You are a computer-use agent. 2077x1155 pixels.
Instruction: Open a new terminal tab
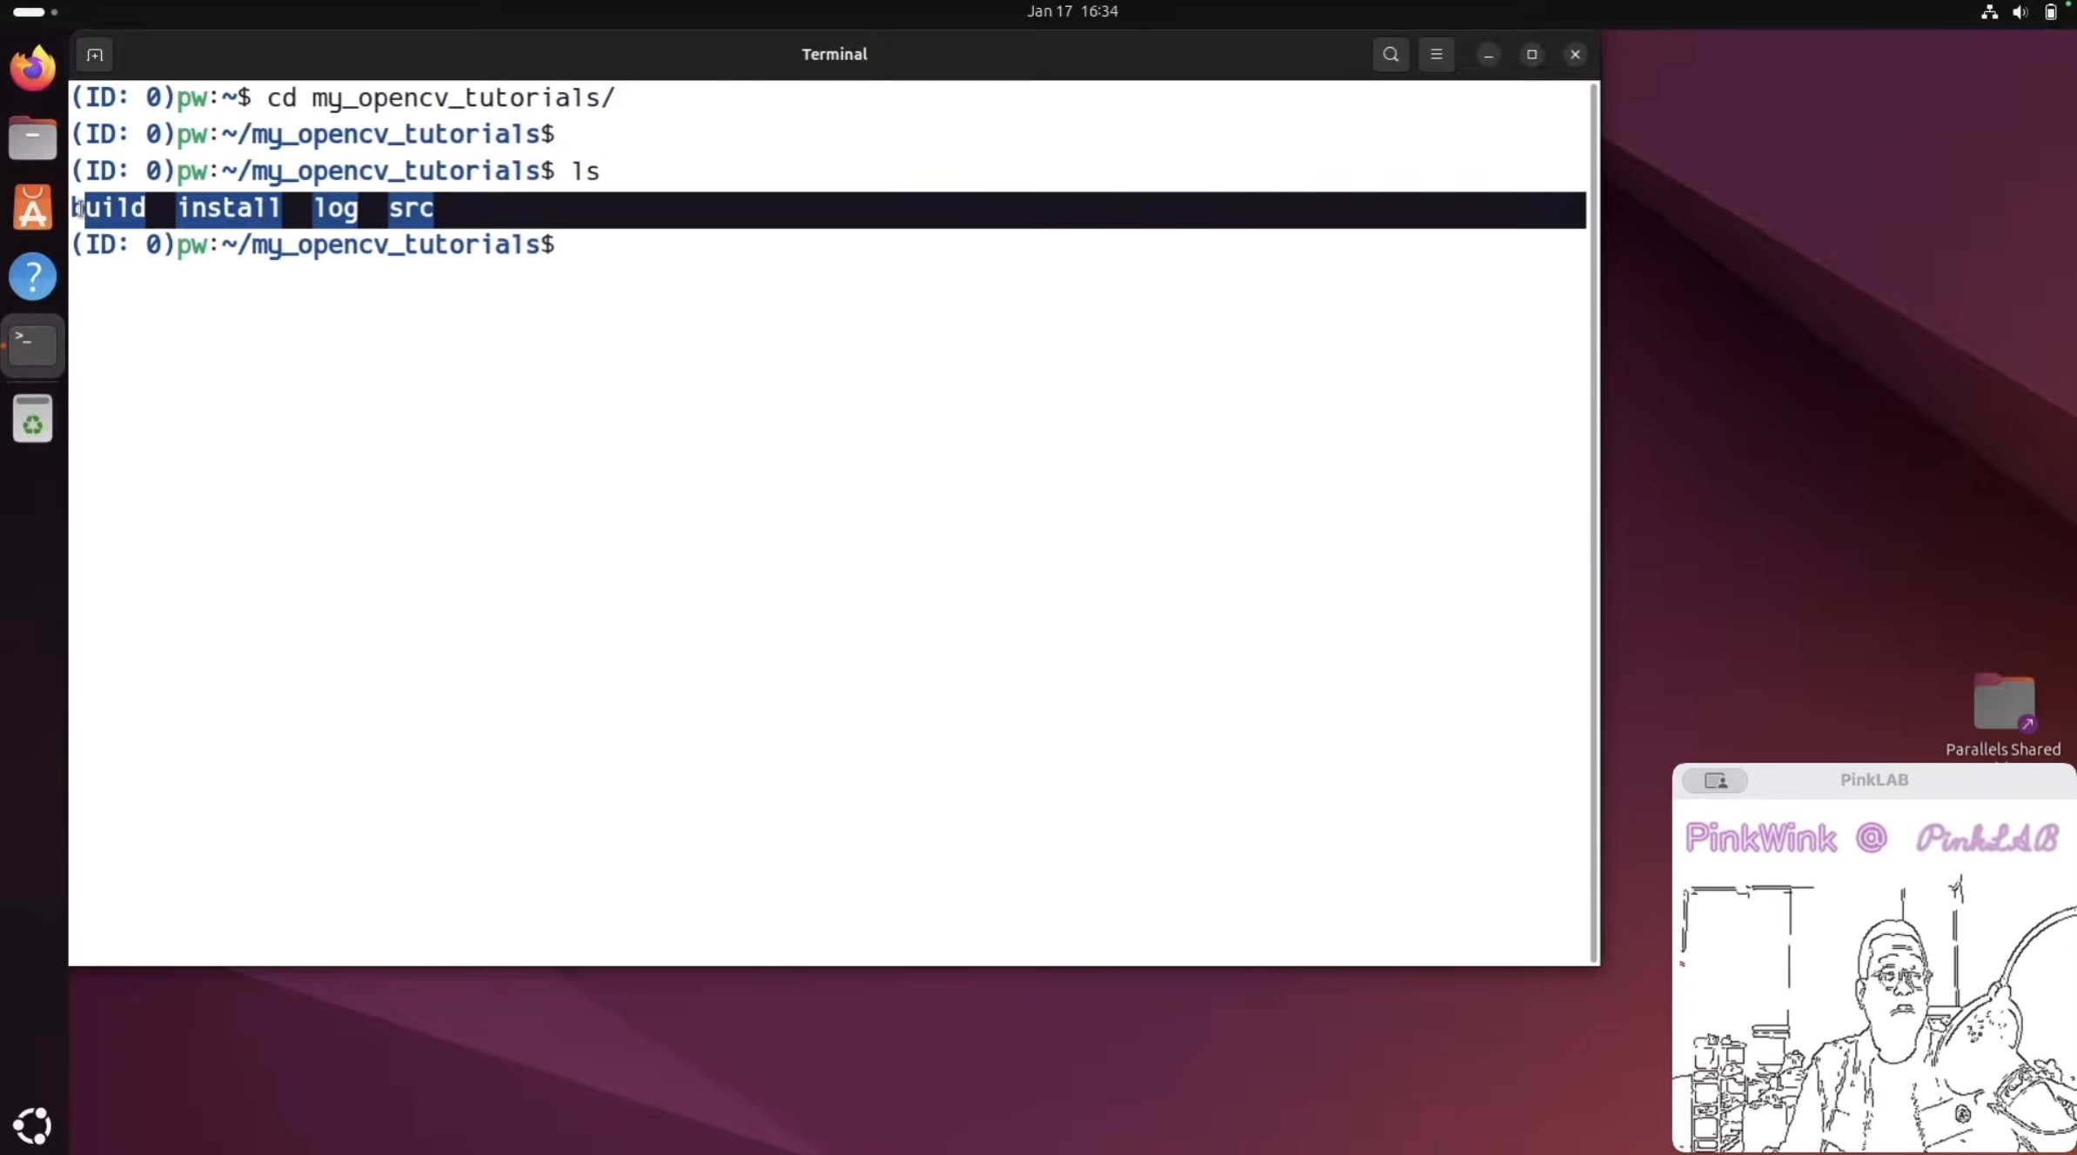tap(95, 55)
